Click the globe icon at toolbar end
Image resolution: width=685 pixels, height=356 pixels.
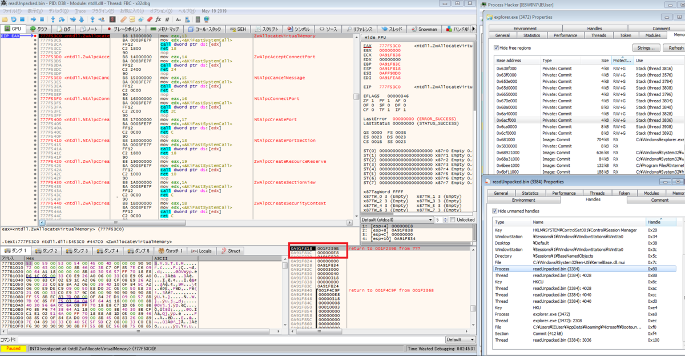tap(207, 19)
